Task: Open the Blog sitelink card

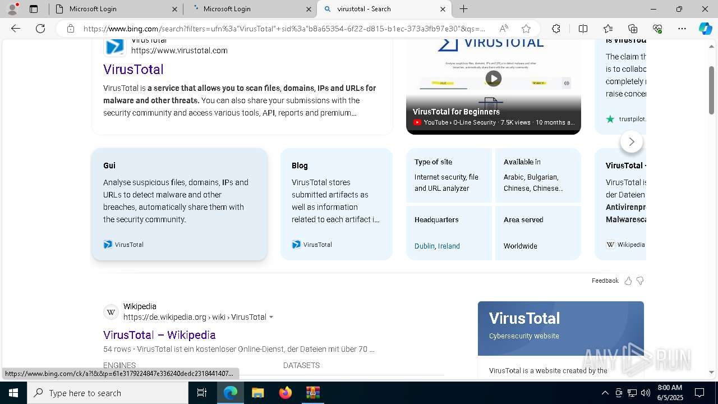Action: tap(337, 204)
